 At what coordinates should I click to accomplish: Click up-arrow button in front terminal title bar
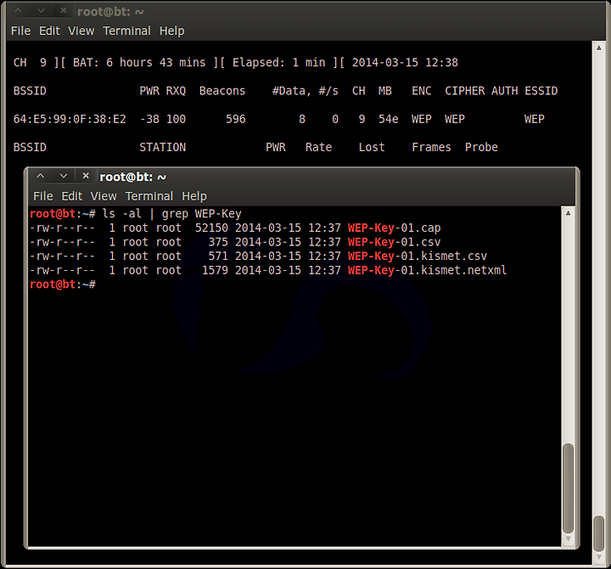click(x=41, y=177)
